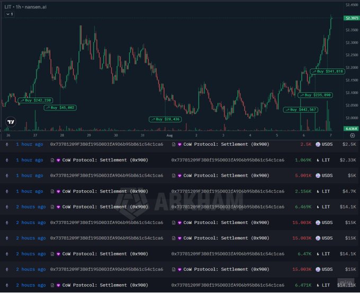
Task: Open sender address 0x7378… in 5.001K USDS row
Action: pyautogui.click(x=106, y=176)
